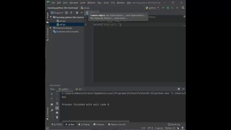Click the Locate/Select Opened File target icon

pos(66,13)
